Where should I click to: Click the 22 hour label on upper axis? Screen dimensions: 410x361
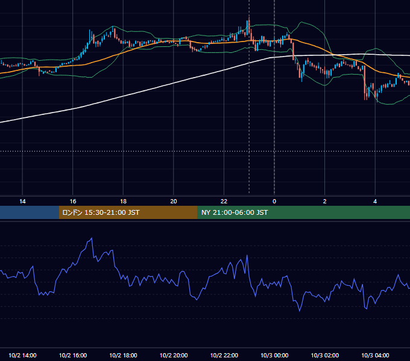coord(224,202)
